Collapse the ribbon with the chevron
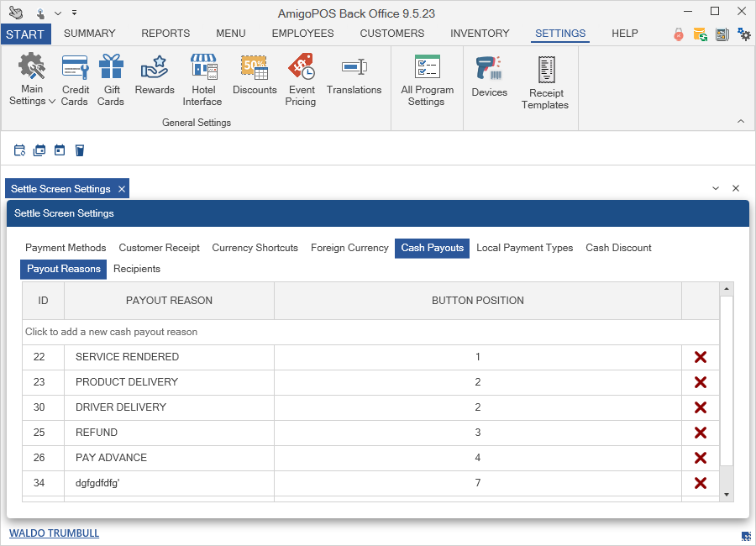The width and height of the screenshot is (756, 546). click(740, 122)
